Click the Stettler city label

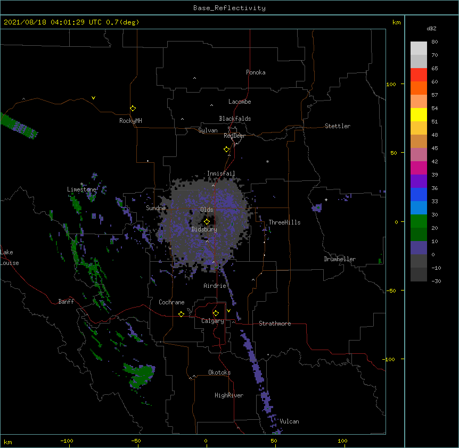click(338, 126)
